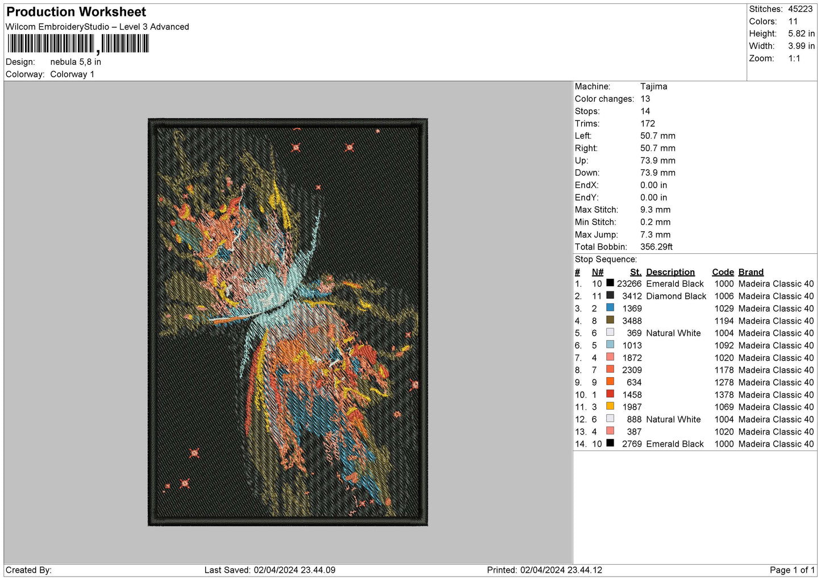This screenshot has height=580, width=821.
Task: Click the pink swatch in row 13
Action: pyautogui.click(x=610, y=431)
